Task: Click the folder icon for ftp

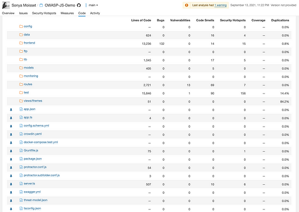Action: (21, 51)
